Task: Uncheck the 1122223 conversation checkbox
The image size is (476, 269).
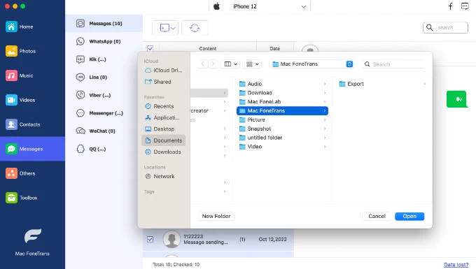Action: (150, 239)
